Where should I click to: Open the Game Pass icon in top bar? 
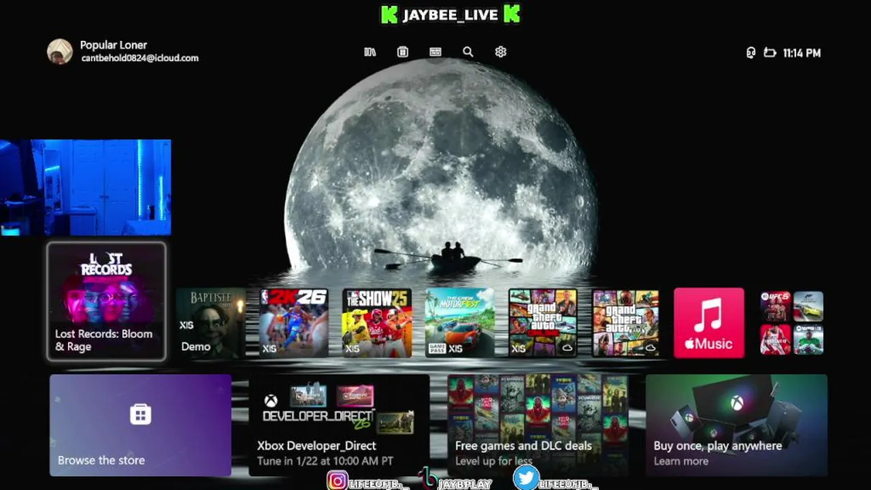pyautogui.click(x=435, y=52)
